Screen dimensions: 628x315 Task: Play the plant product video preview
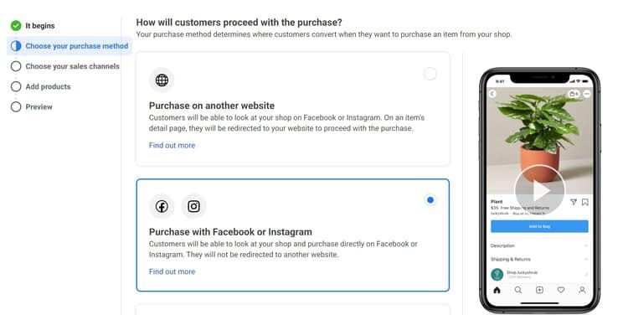coord(539,191)
